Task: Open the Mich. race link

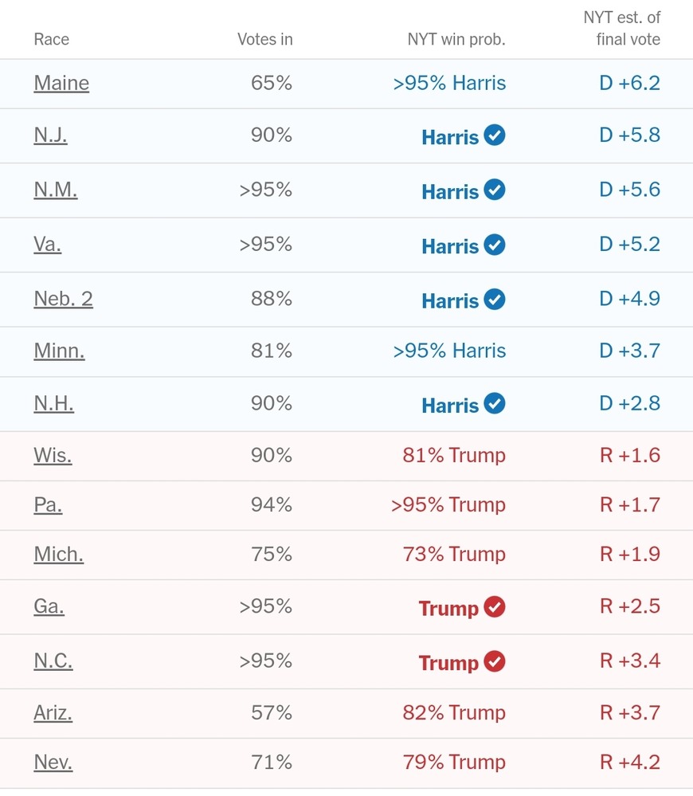Action: click(58, 555)
